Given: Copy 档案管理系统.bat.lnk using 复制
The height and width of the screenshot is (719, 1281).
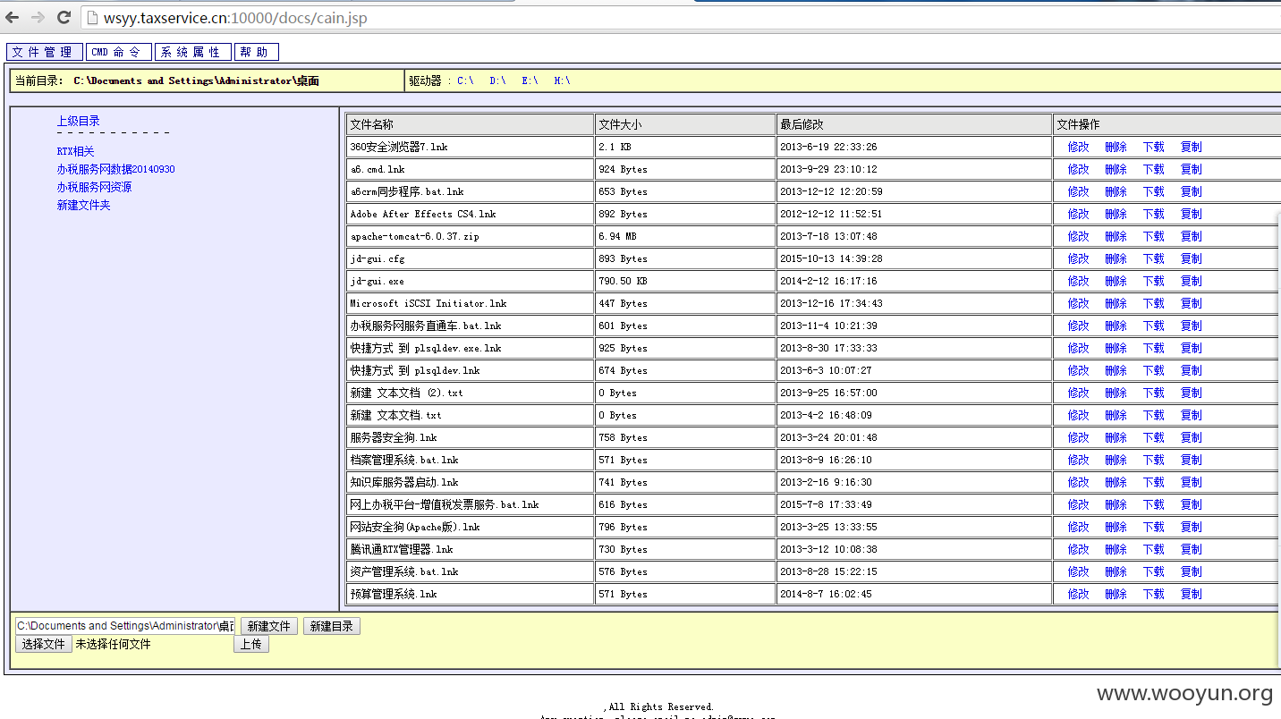Looking at the screenshot, I should 1191,460.
